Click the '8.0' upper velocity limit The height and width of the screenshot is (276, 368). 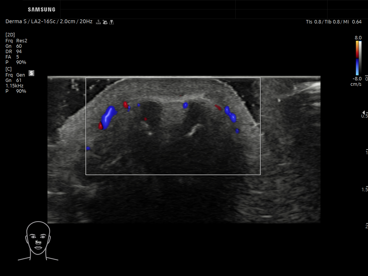coord(358,38)
